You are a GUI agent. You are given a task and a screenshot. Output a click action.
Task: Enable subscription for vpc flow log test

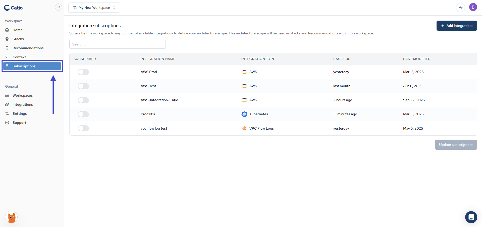tap(83, 128)
